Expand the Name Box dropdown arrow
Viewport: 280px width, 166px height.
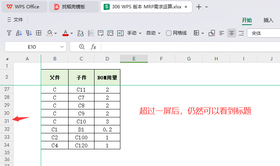tap(62, 47)
